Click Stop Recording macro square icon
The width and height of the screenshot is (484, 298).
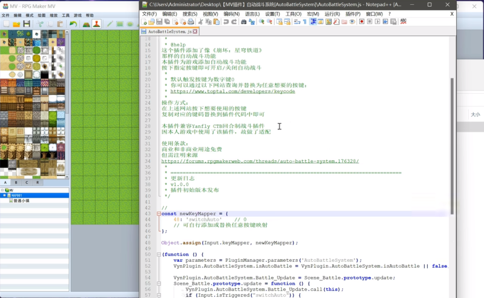click(x=370, y=22)
